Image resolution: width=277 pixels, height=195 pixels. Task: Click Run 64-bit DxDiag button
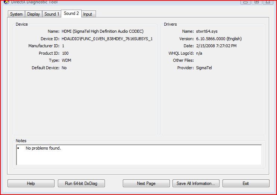coord(81,183)
